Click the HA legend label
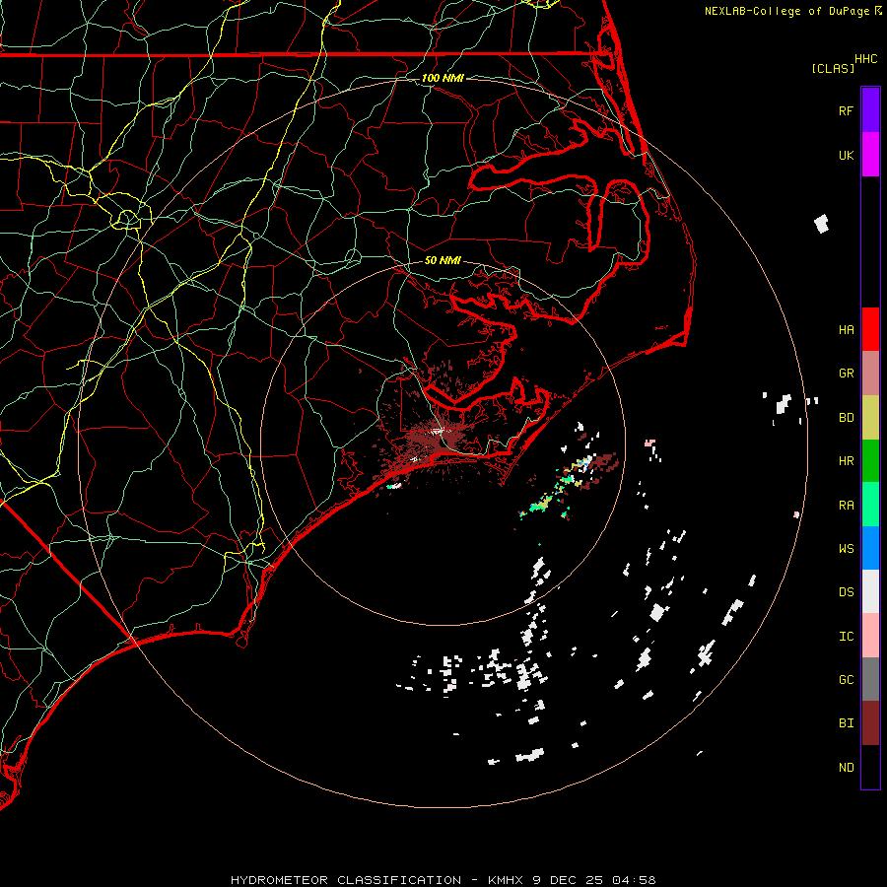The height and width of the screenshot is (887, 887). 846,329
